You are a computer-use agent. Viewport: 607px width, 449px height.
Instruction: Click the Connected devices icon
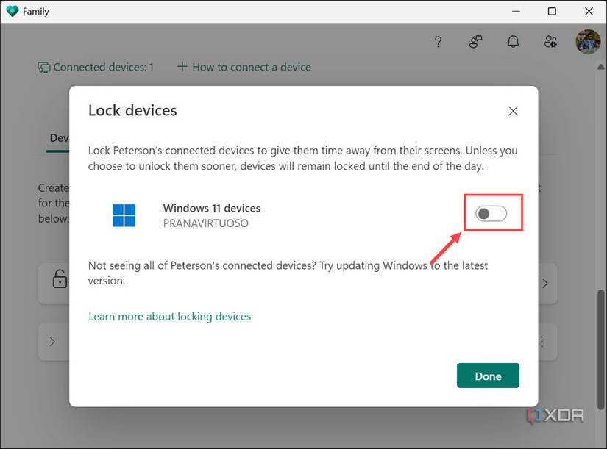coord(44,67)
